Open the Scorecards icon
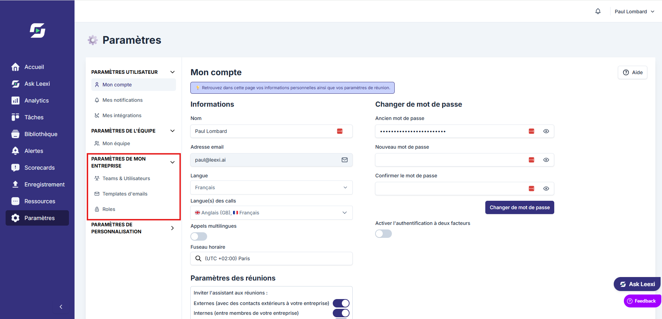This screenshot has width=662, height=319. (15, 168)
